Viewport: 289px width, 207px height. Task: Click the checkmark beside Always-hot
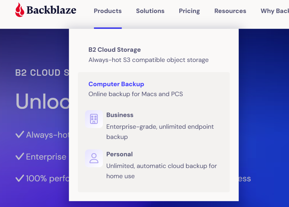tap(20, 135)
